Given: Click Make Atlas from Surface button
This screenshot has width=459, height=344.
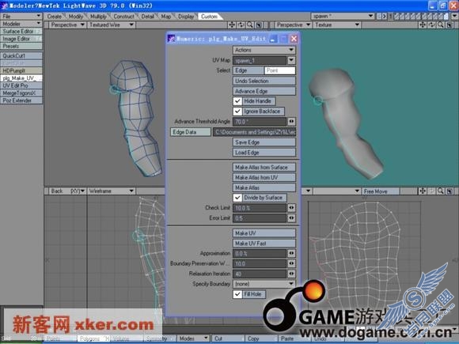Looking at the screenshot, I should point(264,168).
